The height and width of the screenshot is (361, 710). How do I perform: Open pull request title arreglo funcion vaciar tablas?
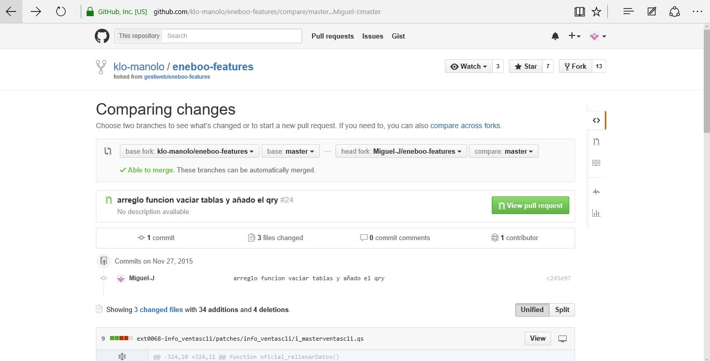[197, 200]
